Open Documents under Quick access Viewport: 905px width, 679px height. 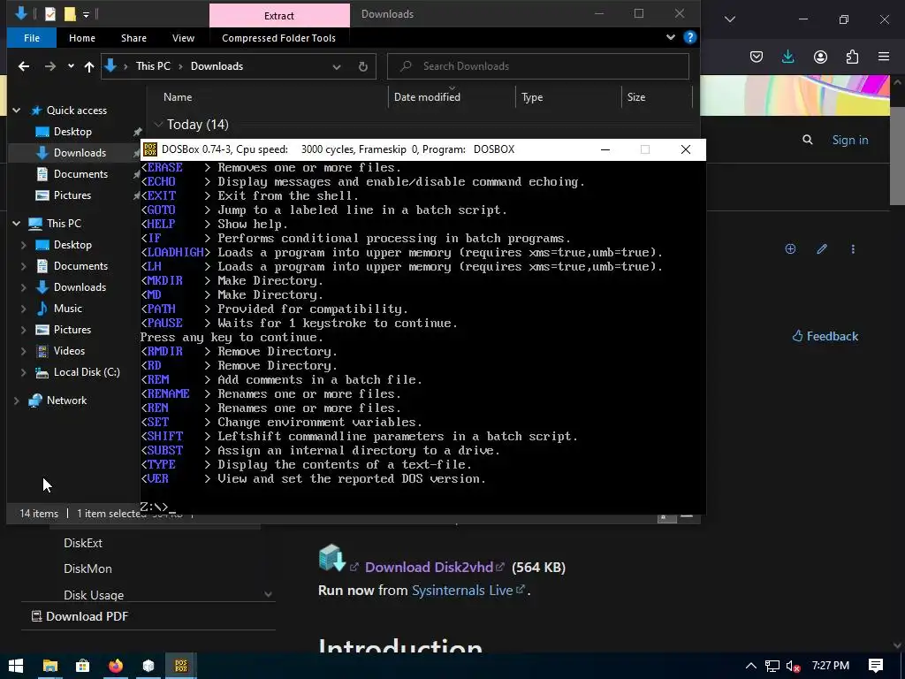tap(80, 174)
